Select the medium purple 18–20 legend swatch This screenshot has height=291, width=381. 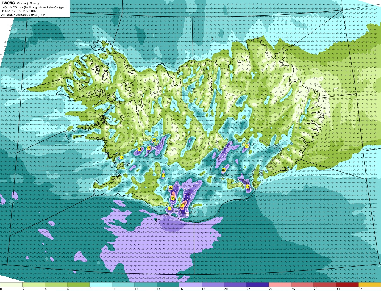213,285
